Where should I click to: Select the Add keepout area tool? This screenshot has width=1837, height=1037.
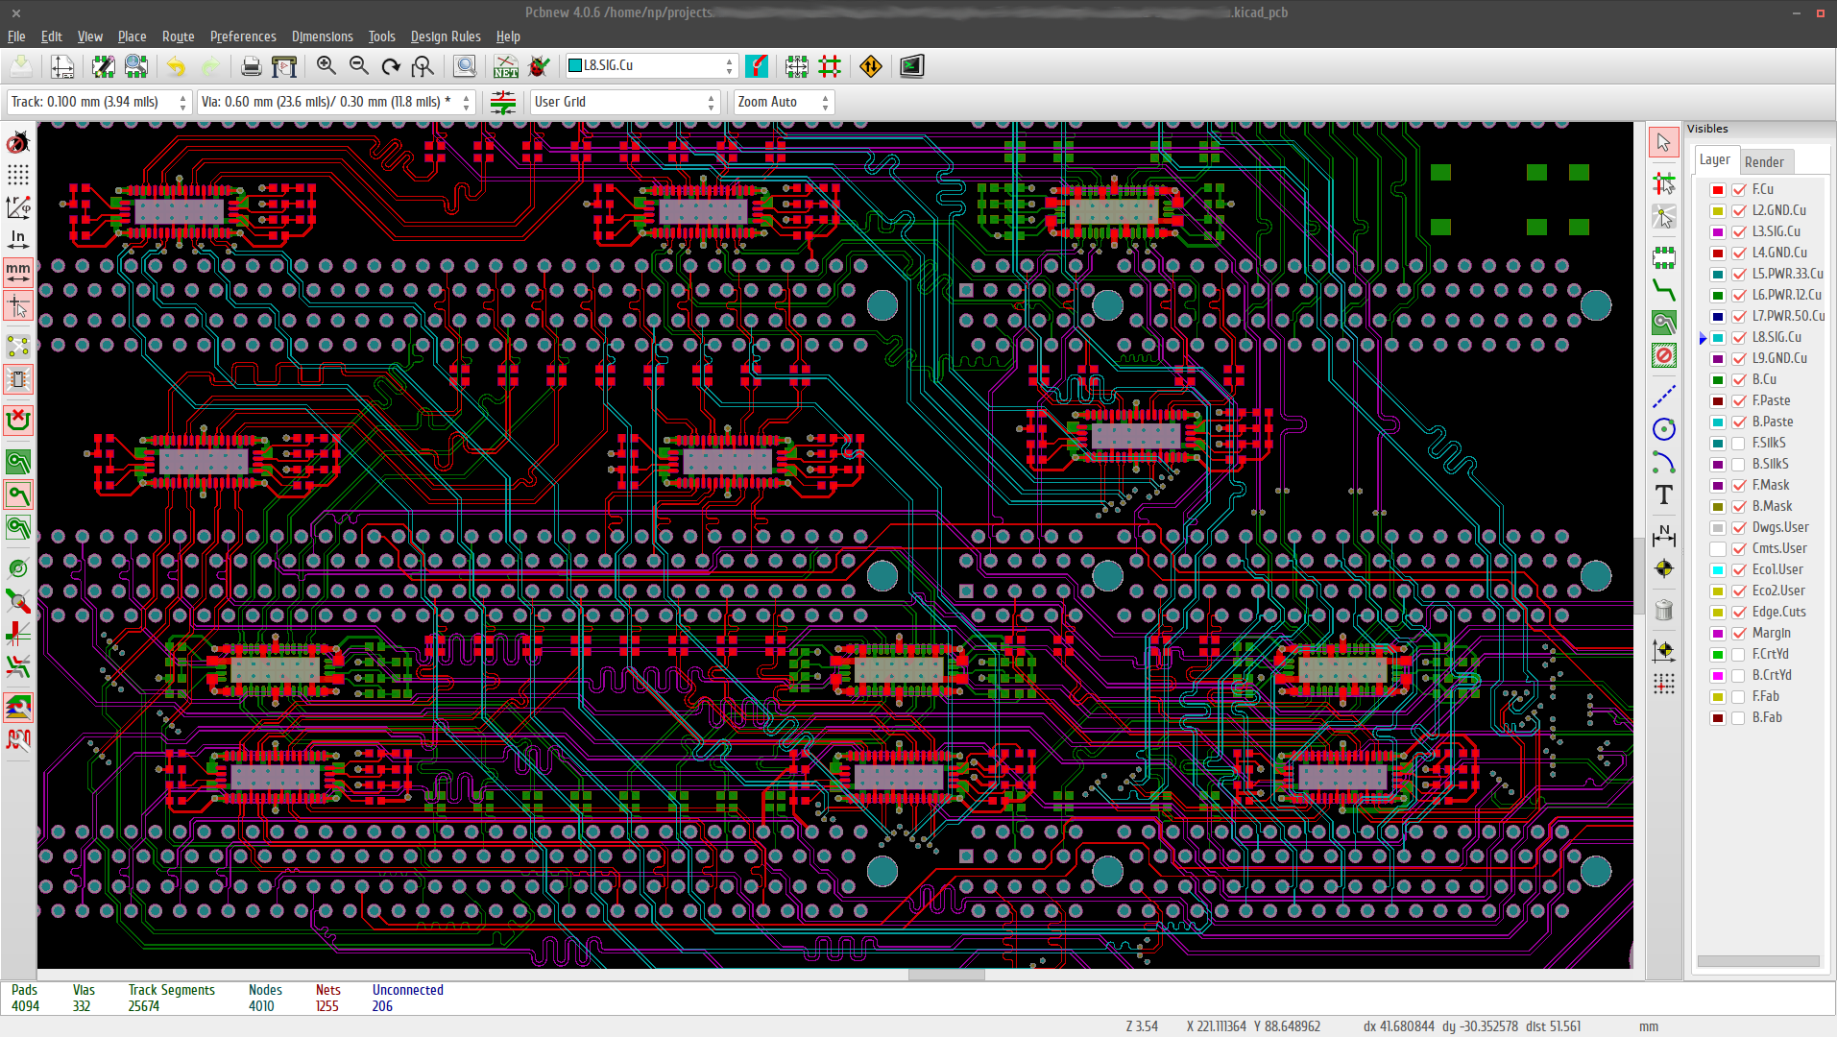[x=1664, y=356]
